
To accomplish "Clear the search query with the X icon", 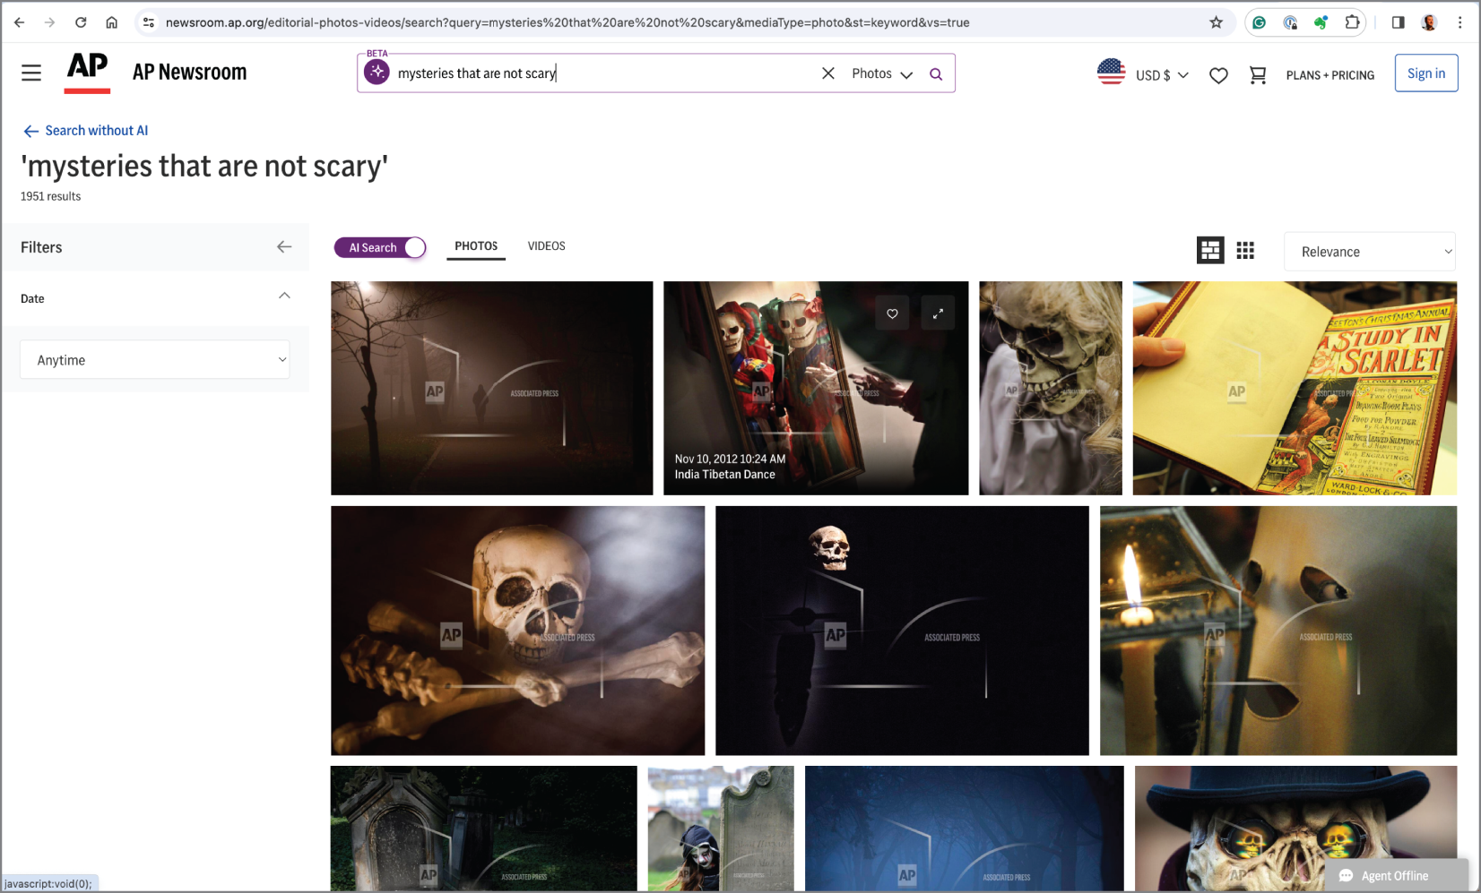I will pyautogui.click(x=827, y=73).
